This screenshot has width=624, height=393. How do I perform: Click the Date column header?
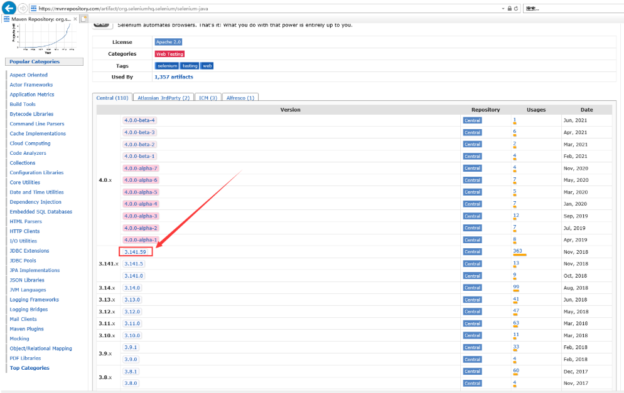586,110
